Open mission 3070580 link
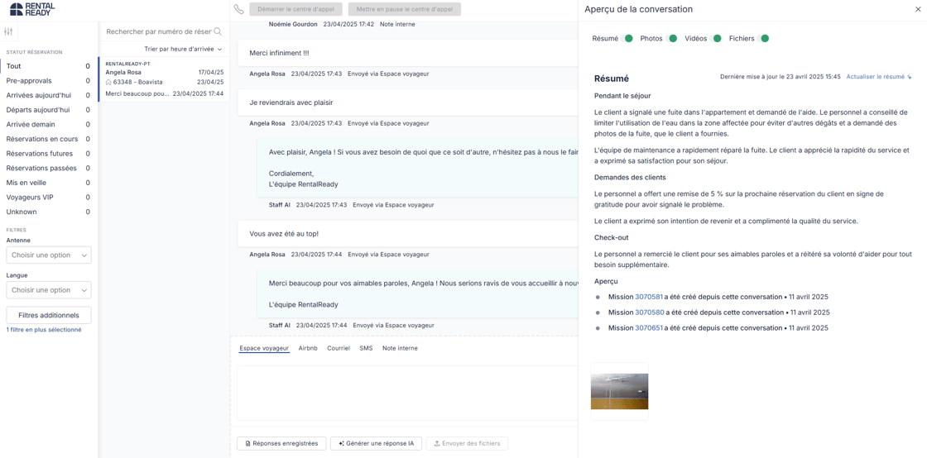This screenshot has width=927, height=458. click(649, 312)
